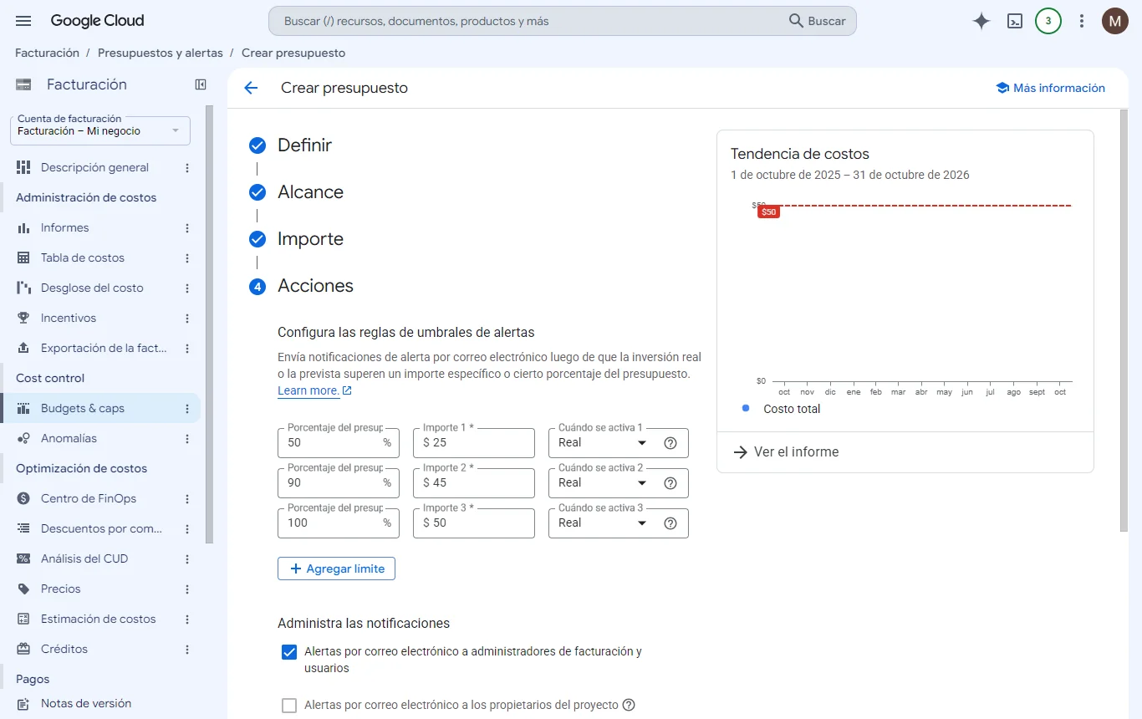Show help for project owners email alerts

[x=629, y=705]
